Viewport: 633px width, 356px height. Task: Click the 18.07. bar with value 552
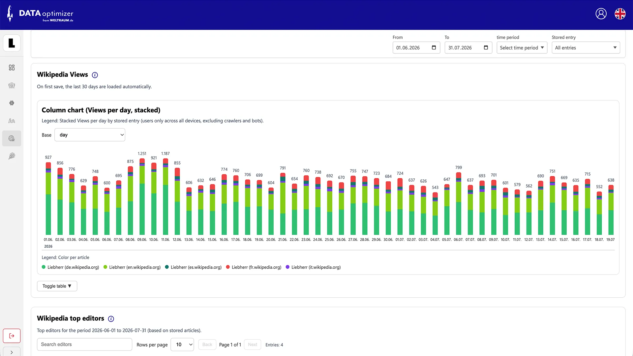pos(599,213)
